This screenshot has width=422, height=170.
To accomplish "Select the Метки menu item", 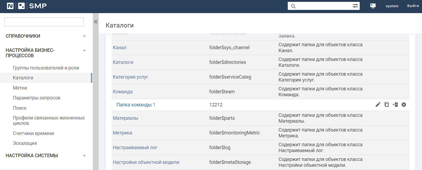I will (20, 88).
